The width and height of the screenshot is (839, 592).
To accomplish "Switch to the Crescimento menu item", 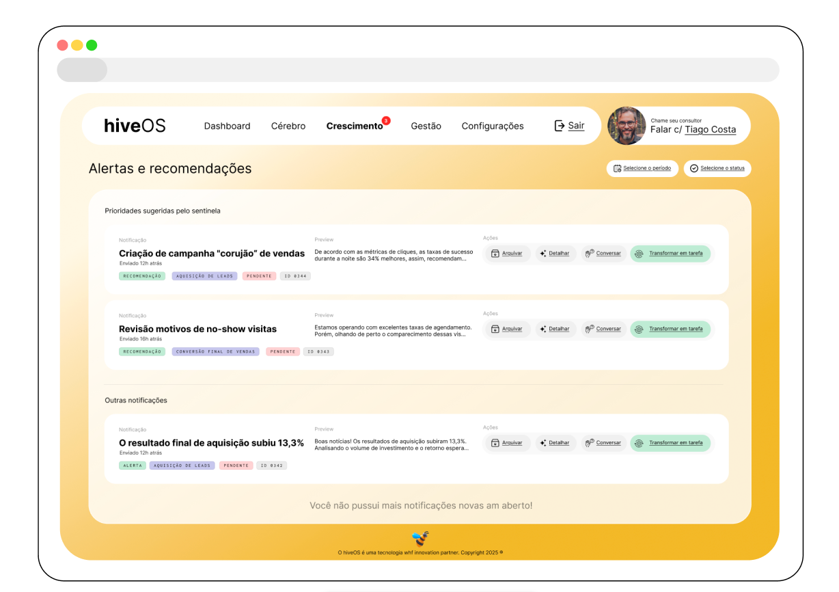I will point(353,126).
